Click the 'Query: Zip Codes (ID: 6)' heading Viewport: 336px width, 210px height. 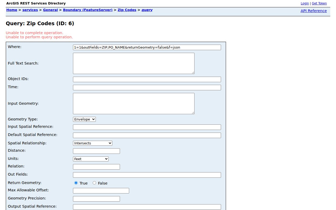coord(40,24)
